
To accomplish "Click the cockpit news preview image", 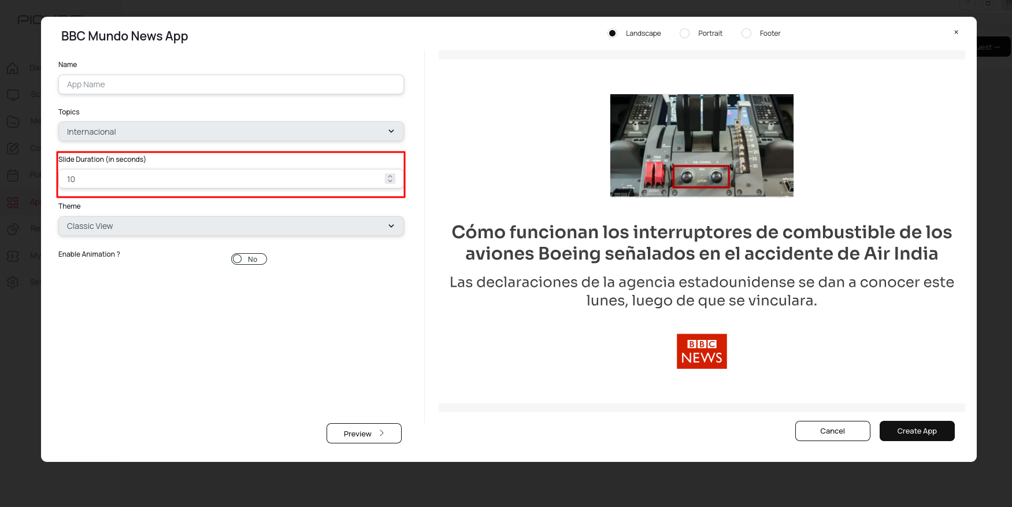I will pyautogui.click(x=702, y=146).
